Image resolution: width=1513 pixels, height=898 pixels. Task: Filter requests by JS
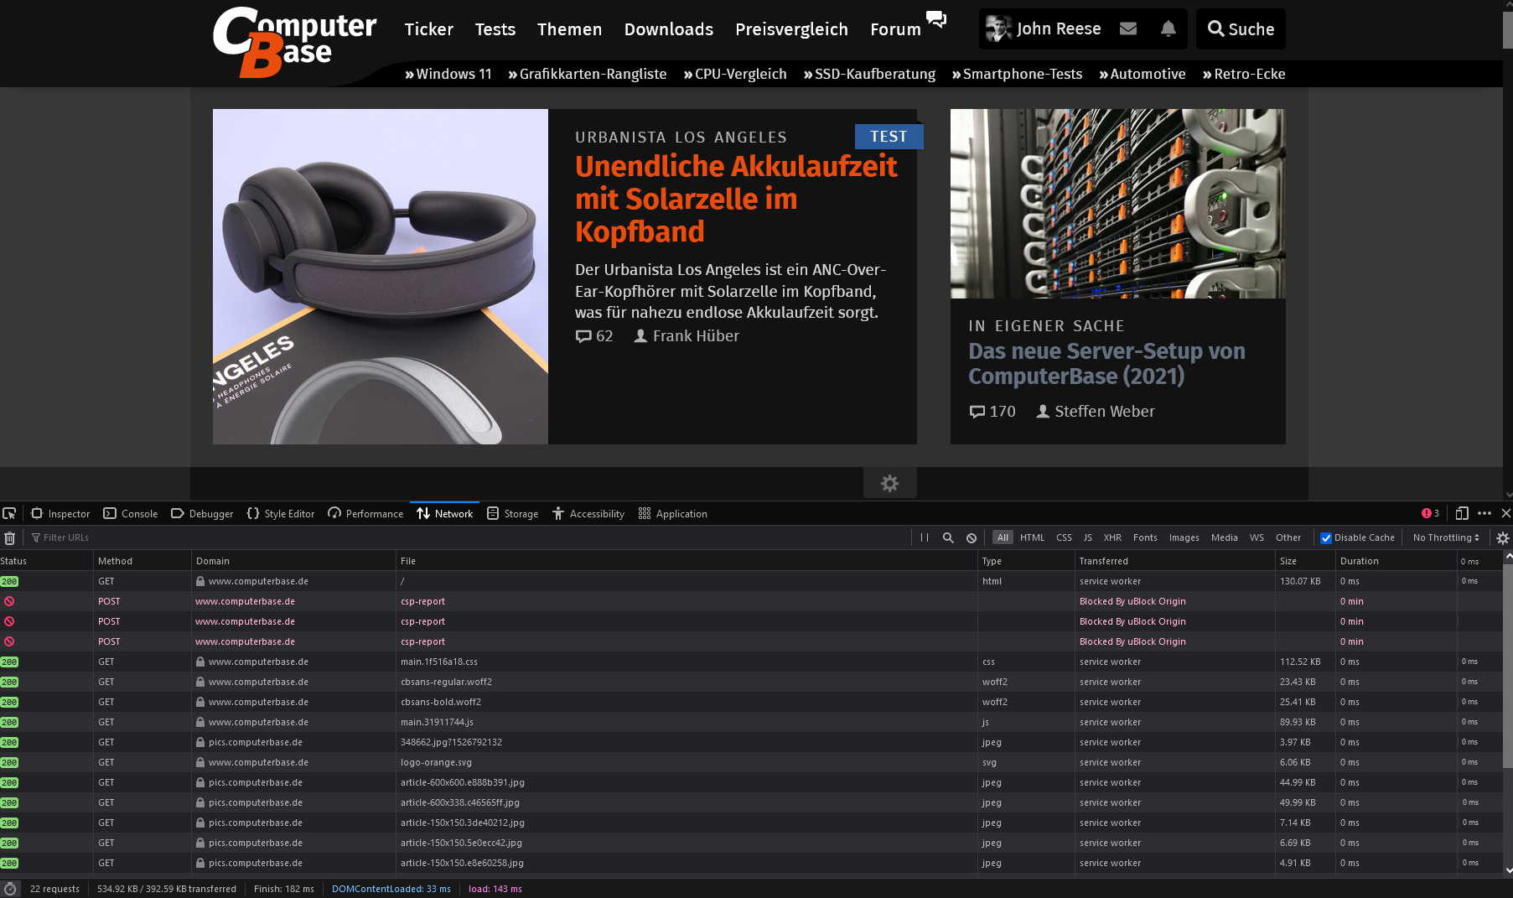(1088, 537)
